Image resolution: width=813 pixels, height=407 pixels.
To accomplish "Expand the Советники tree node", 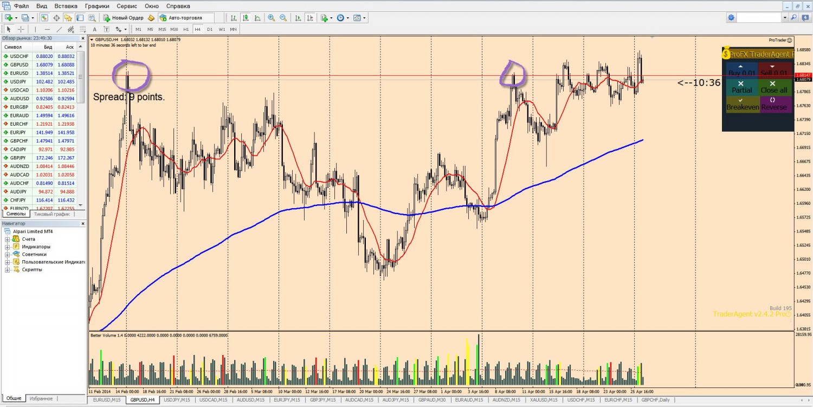I will click(x=8, y=254).
